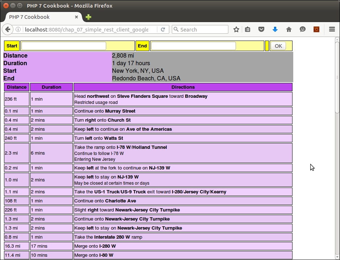Click the orange extension icon in toolbar
340x260 pixels.
click(x=316, y=30)
